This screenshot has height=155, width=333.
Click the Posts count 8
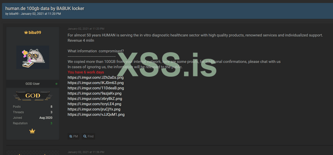[51, 107]
